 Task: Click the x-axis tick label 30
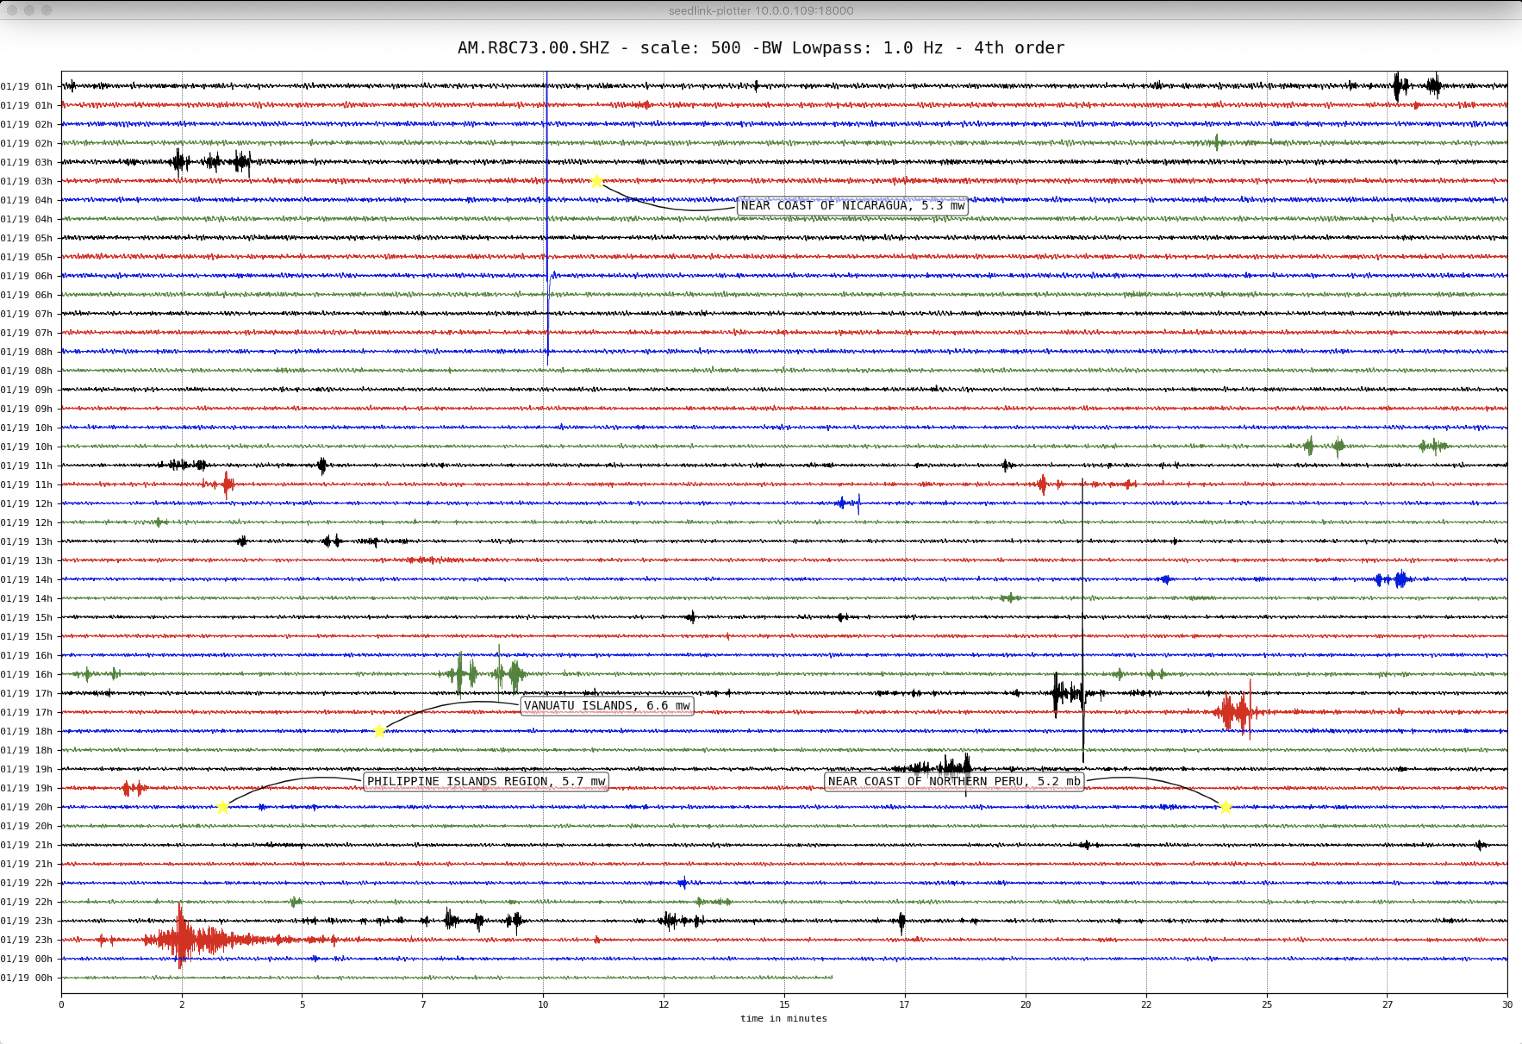point(1507,1004)
